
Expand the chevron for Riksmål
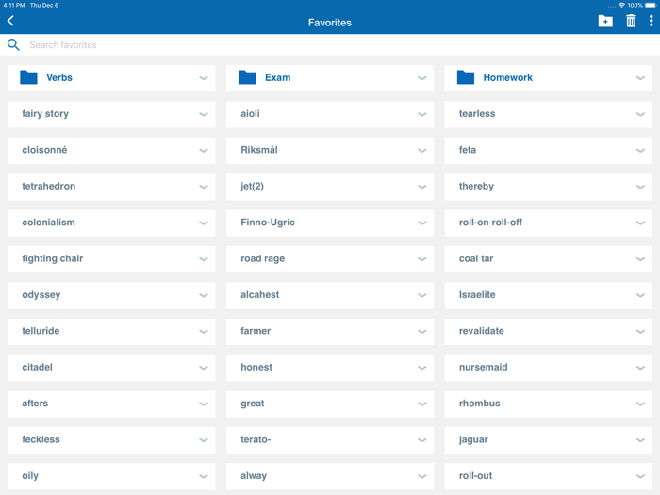coord(421,150)
